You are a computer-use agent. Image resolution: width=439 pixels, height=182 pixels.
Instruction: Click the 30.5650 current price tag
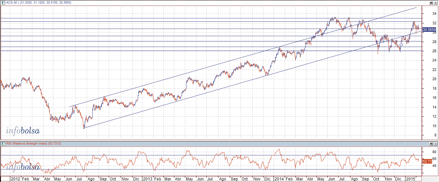[429, 30]
